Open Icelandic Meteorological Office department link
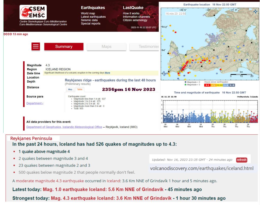Viewport: 260px width, 205px height. coord(64,127)
